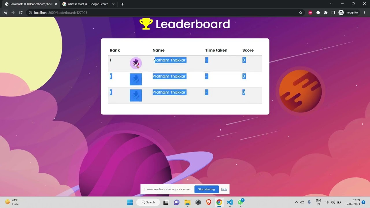Image resolution: width=370 pixels, height=208 pixels.
Task: Click the sharing bar drag handle
Action: pos(143,189)
